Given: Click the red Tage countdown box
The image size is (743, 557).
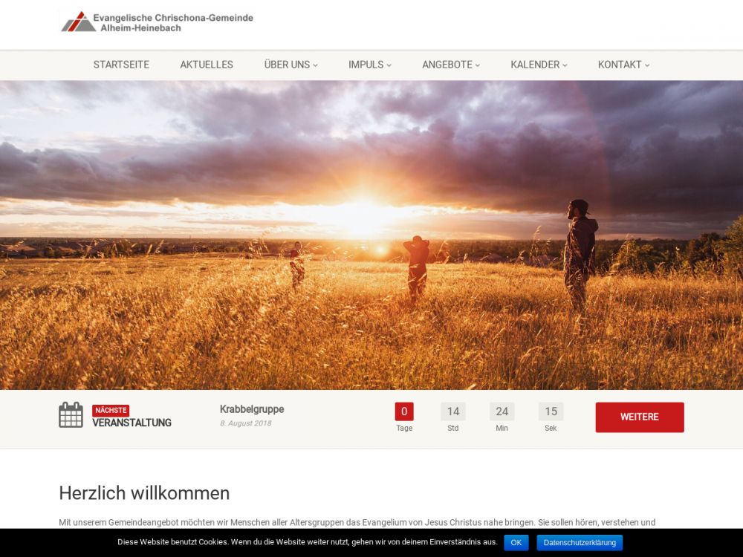Looking at the screenshot, I should (x=404, y=411).
